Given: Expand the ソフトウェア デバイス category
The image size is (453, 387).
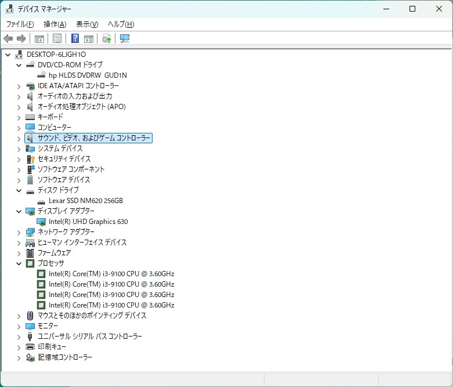Looking at the screenshot, I should 19,180.
